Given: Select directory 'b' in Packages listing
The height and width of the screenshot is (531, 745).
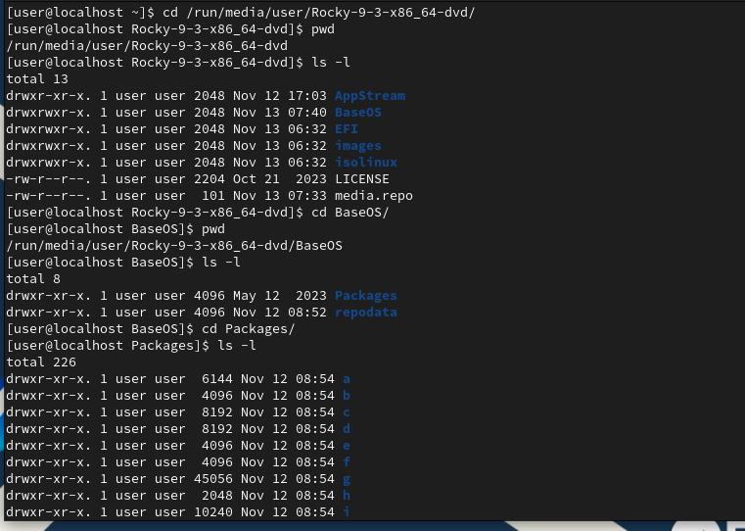Looking at the screenshot, I should tap(347, 396).
